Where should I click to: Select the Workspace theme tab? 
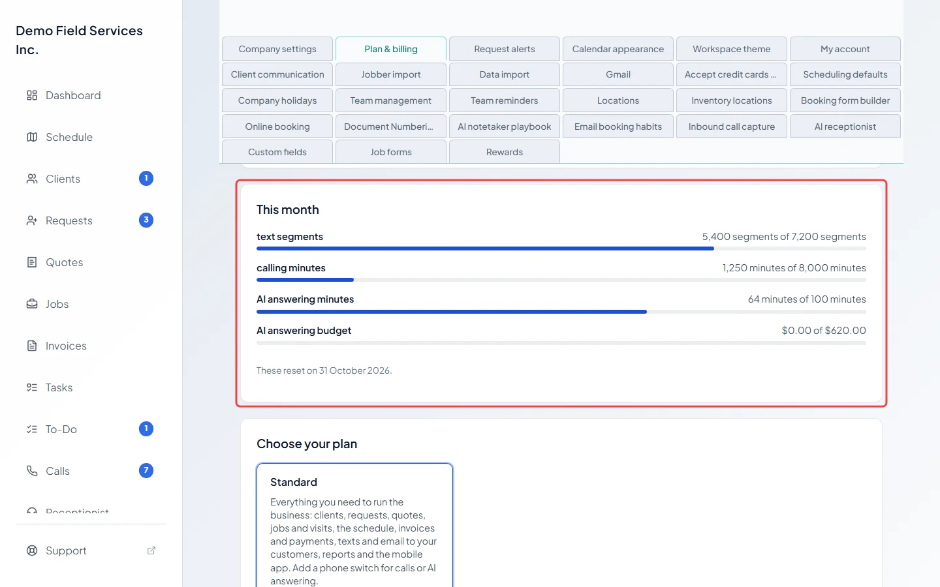point(732,49)
